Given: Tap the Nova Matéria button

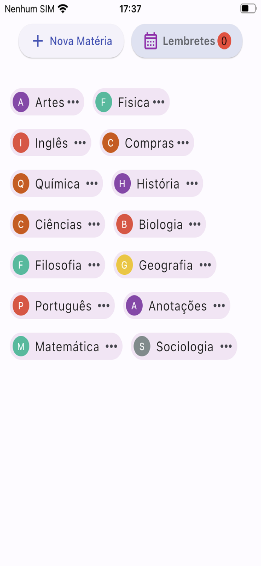Looking at the screenshot, I should [x=71, y=41].
